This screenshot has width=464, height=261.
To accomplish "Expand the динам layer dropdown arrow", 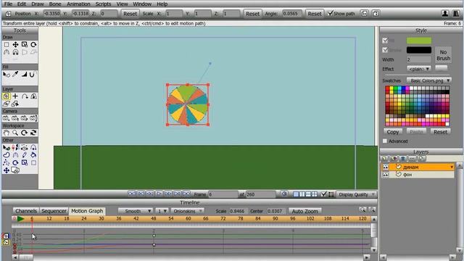I will tap(452, 167).
